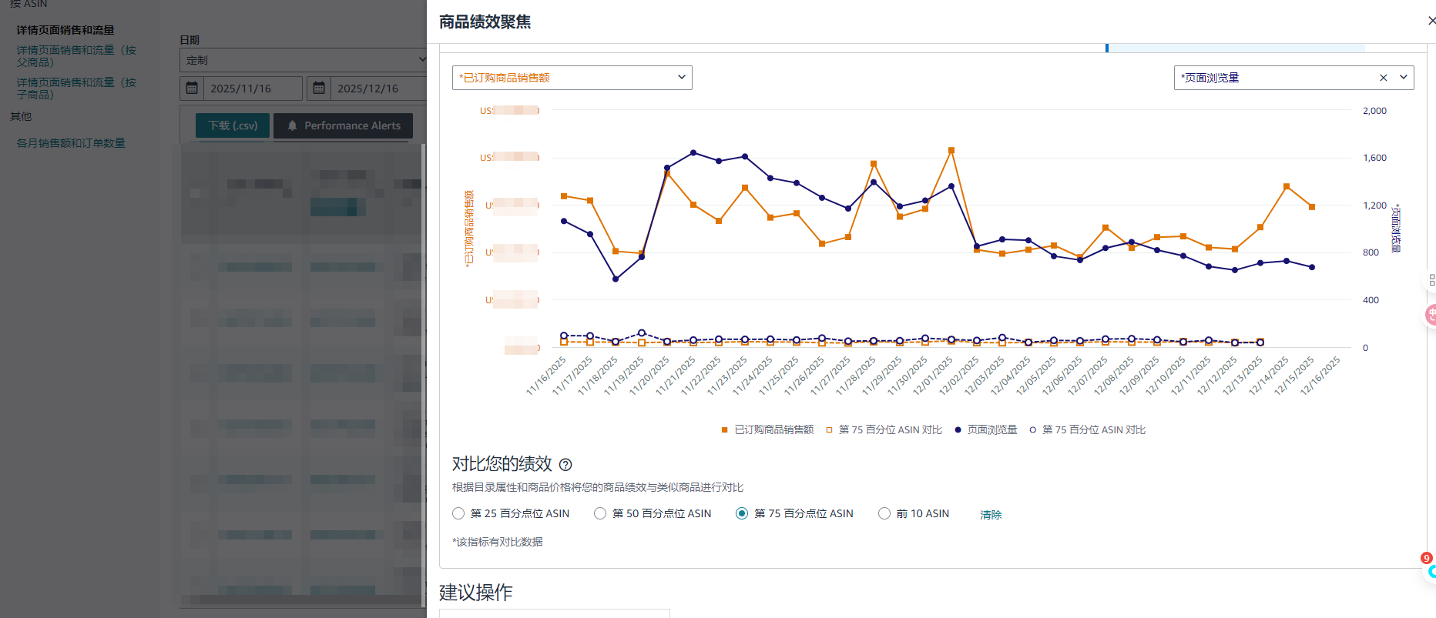Click the end date calendar icon
The height and width of the screenshot is (618, 1436).
319,89
